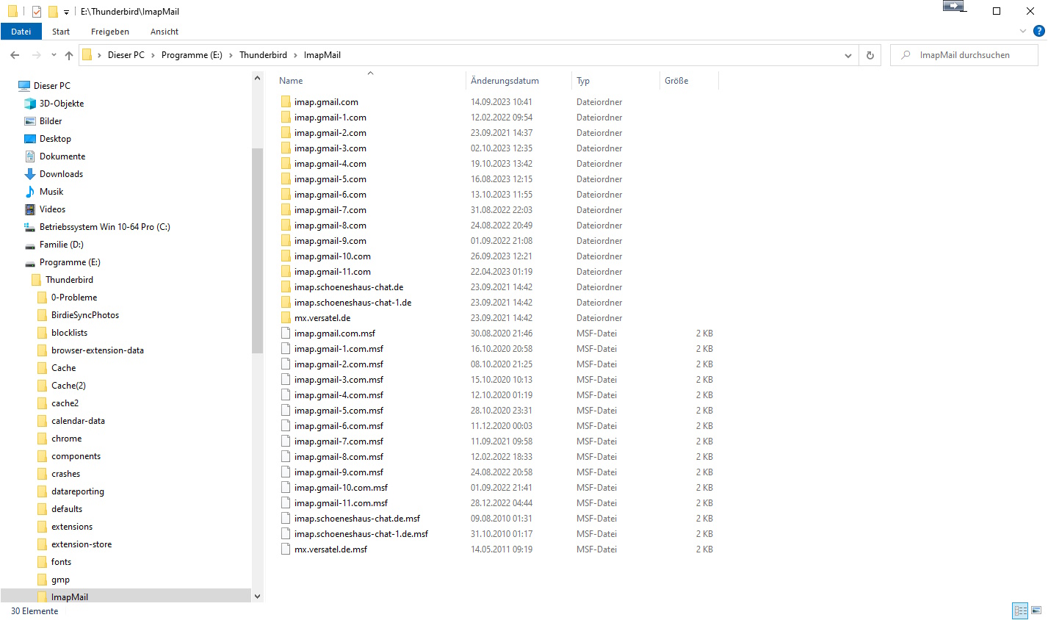Select the imap.gmail-10.com folder icon
The height and width of the screenshot is (620, 1048).
tap(286, 256)
